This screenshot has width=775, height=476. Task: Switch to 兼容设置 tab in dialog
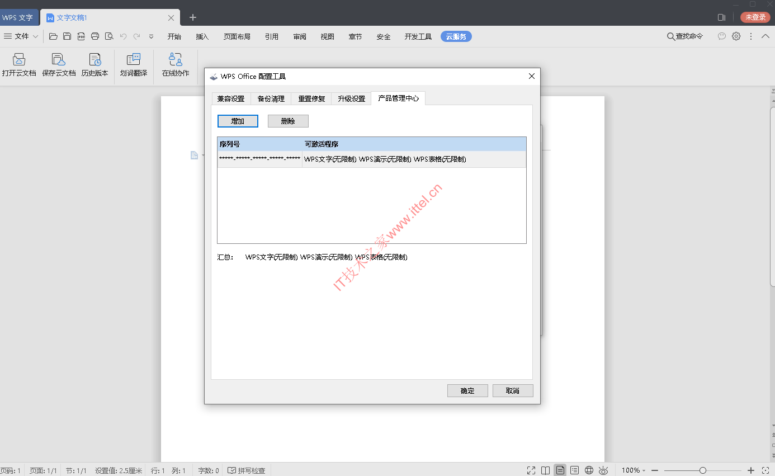click(x=231, y=98)
